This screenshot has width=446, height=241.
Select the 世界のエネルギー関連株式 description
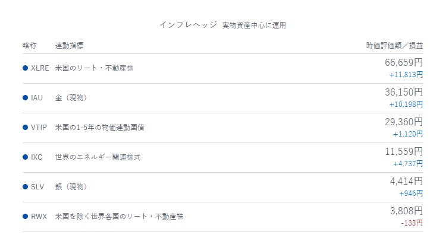(x=98, y=157)
